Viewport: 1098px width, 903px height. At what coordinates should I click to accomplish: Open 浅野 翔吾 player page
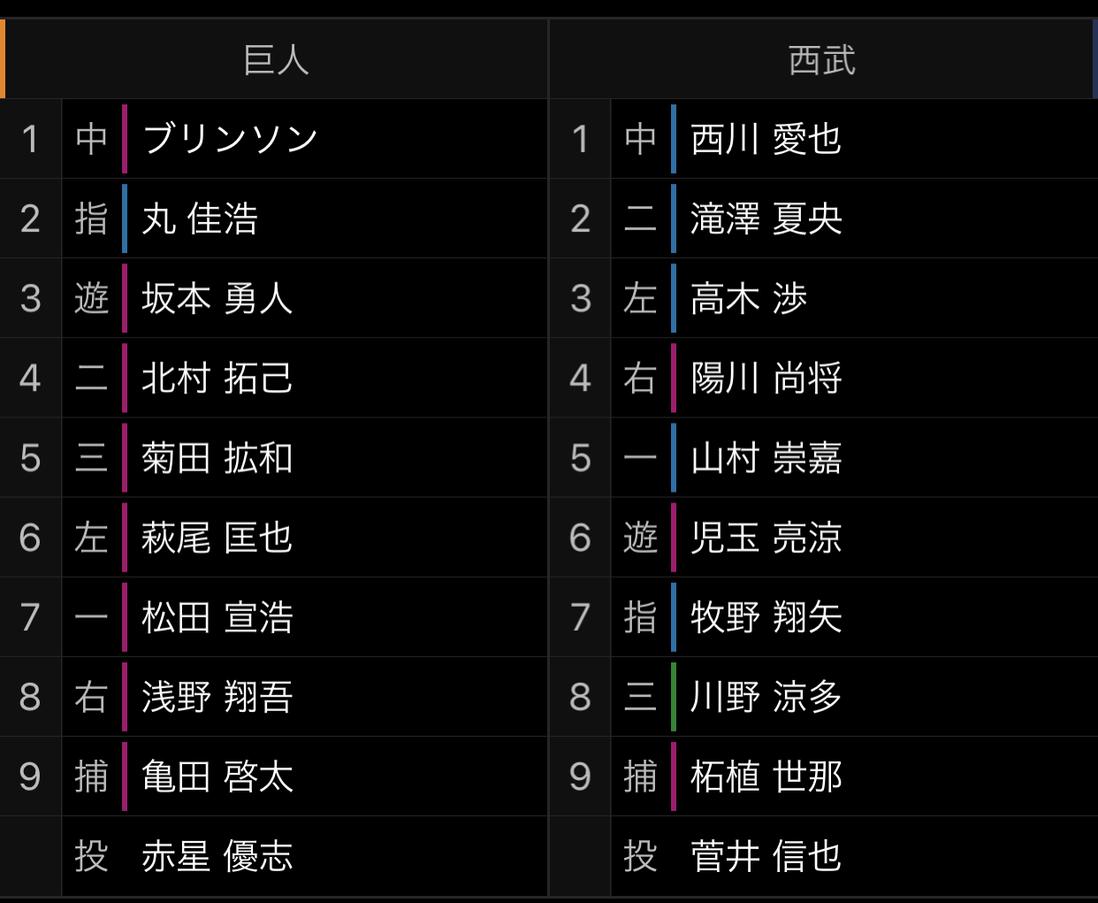pos(217,697)
